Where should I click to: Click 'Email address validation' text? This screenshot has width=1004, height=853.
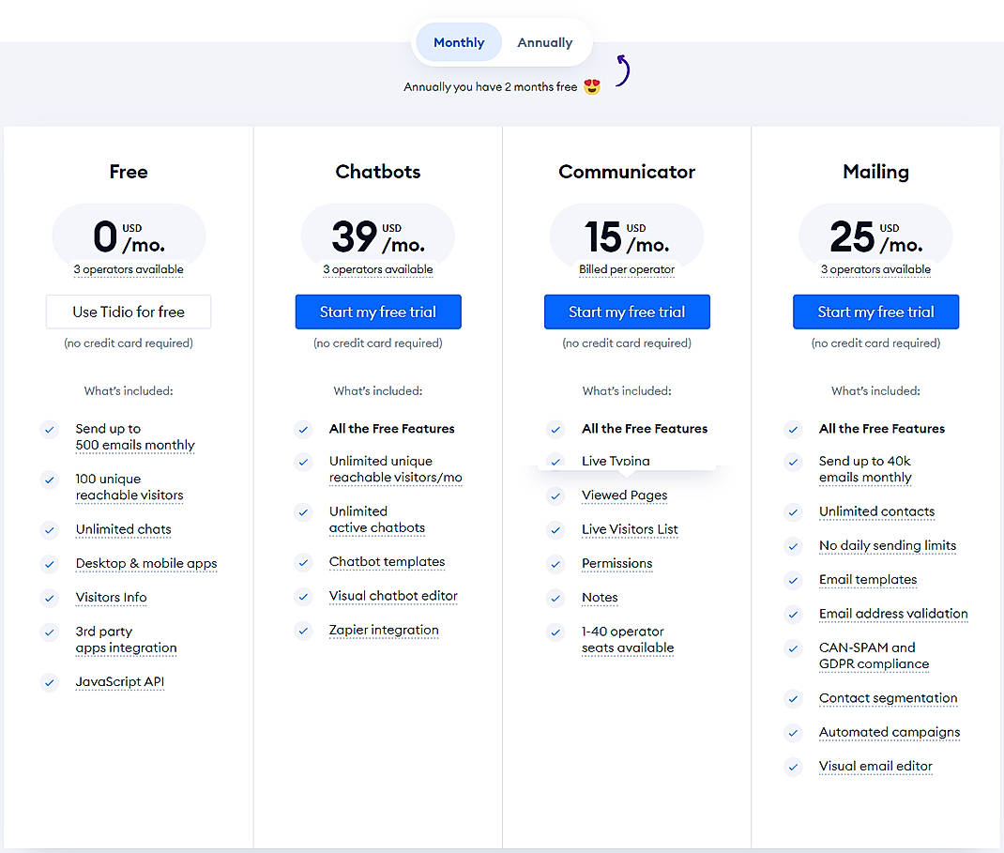click(893, 614)
